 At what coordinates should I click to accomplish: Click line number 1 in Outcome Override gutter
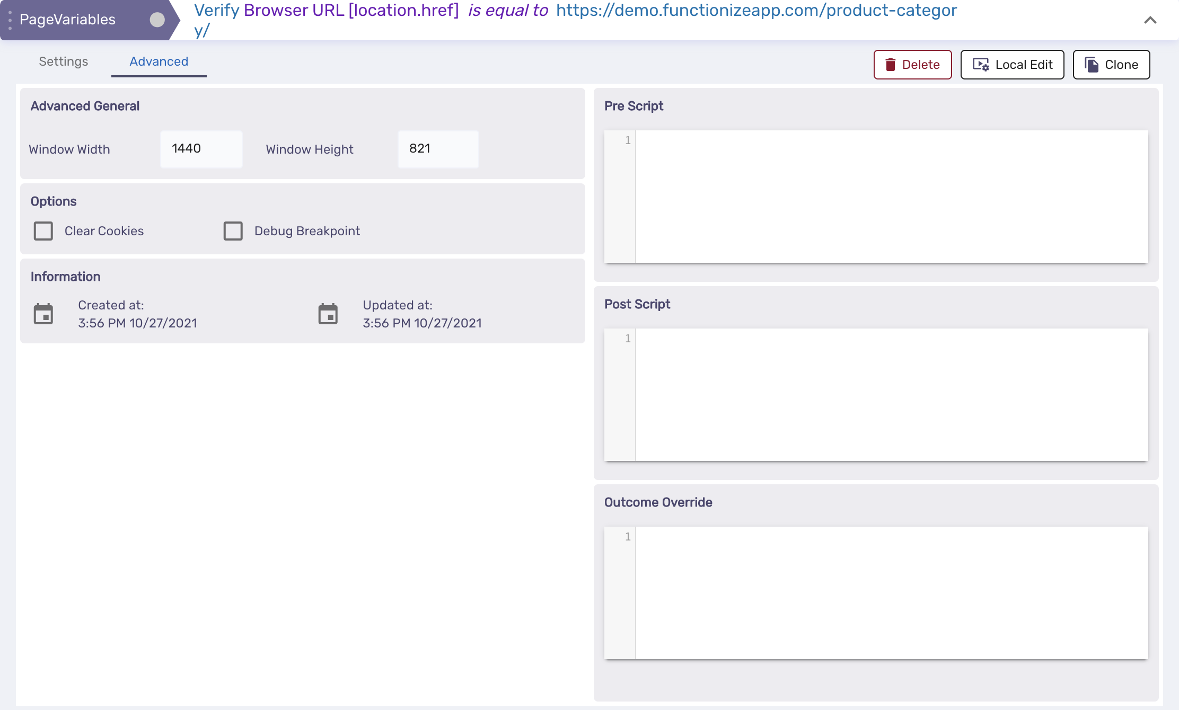coord(628,537)
